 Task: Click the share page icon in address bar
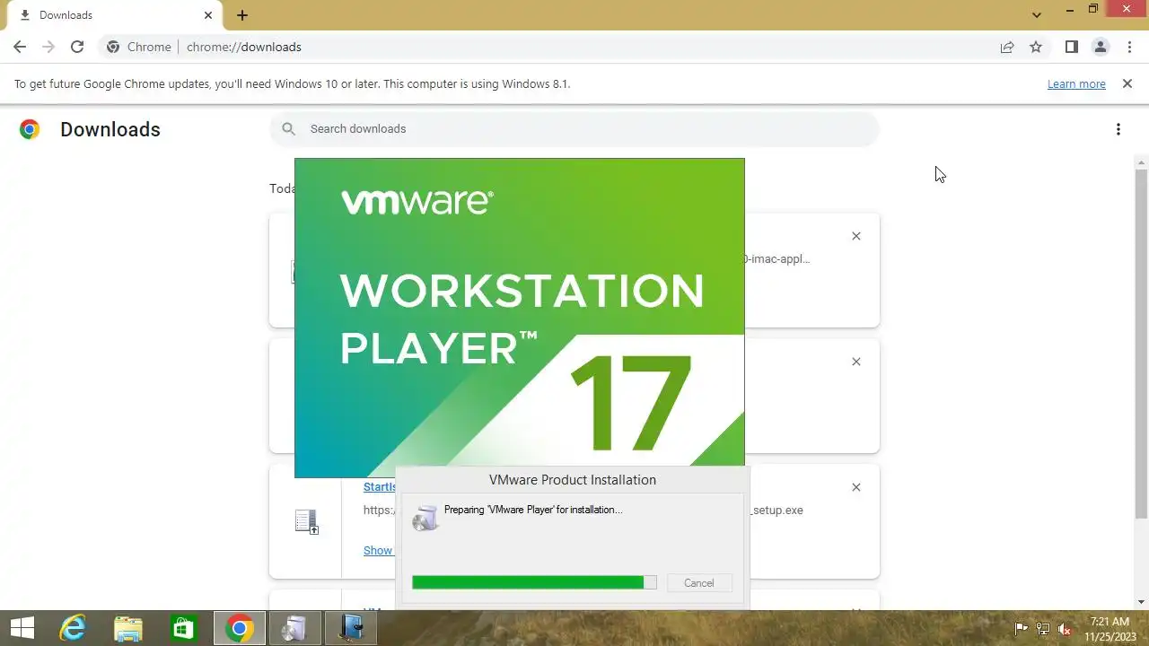1007,47
